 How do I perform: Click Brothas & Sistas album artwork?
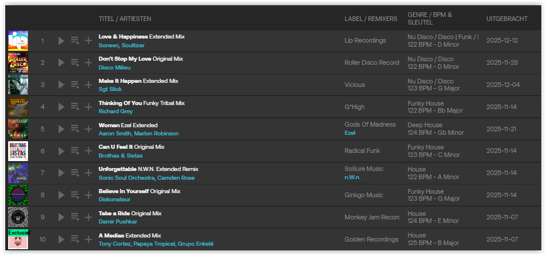coord(18,151)
